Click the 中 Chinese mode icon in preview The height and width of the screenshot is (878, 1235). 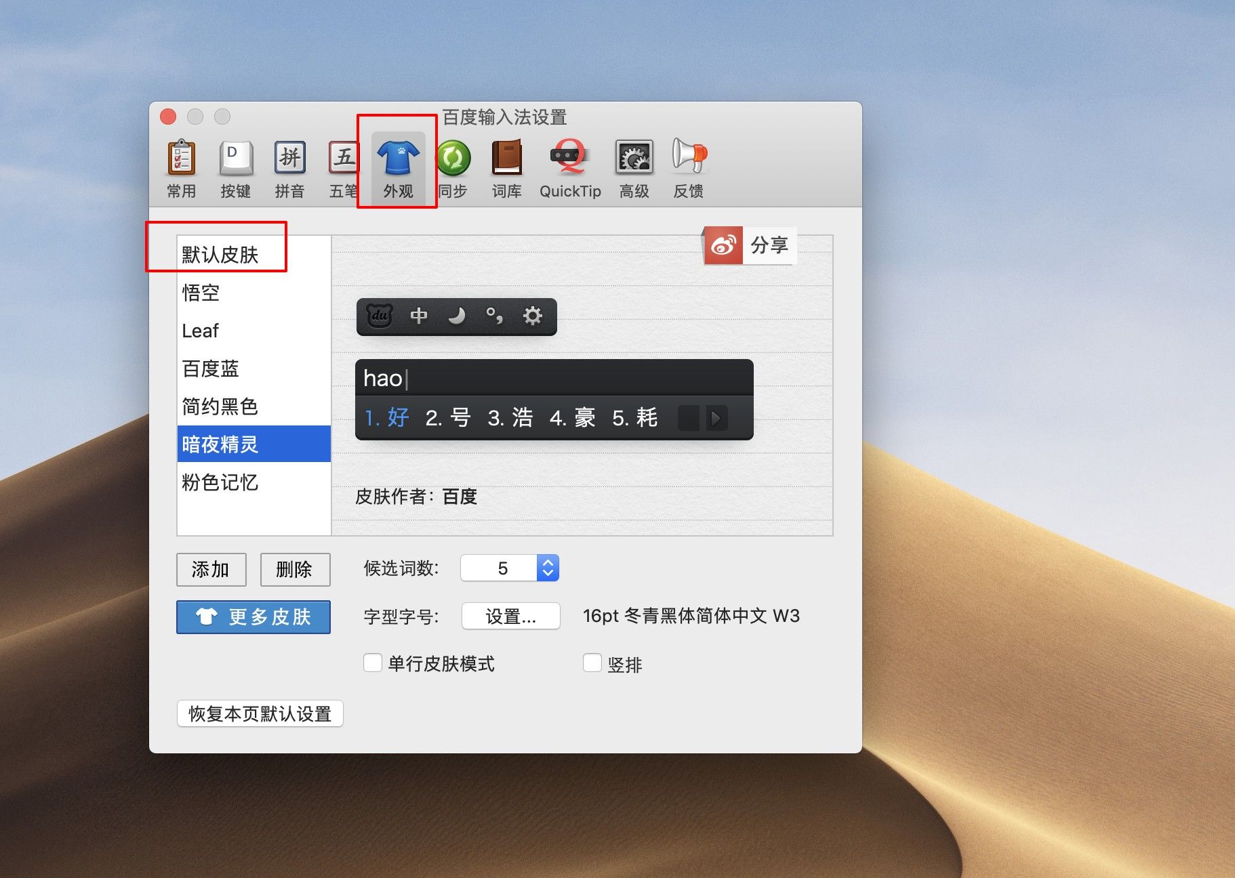click(419, 316)
